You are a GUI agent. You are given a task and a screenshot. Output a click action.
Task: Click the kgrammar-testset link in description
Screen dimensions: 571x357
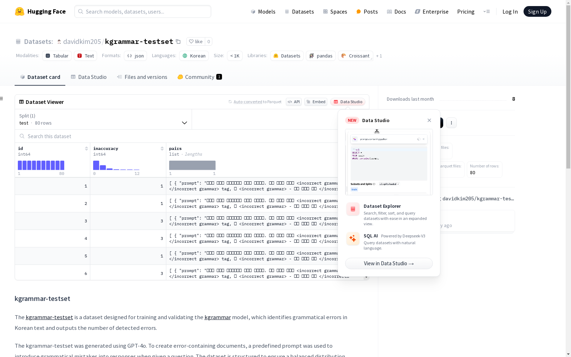49,317
